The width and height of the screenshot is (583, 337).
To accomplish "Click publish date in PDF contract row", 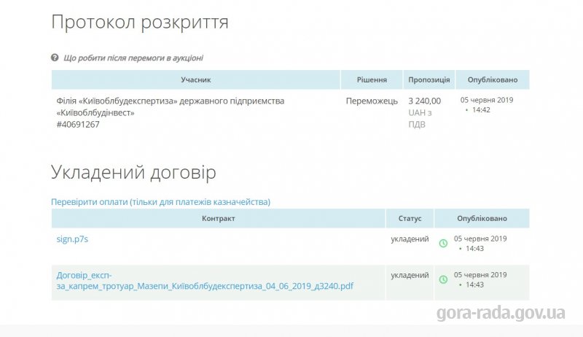I will coord(480,279).
